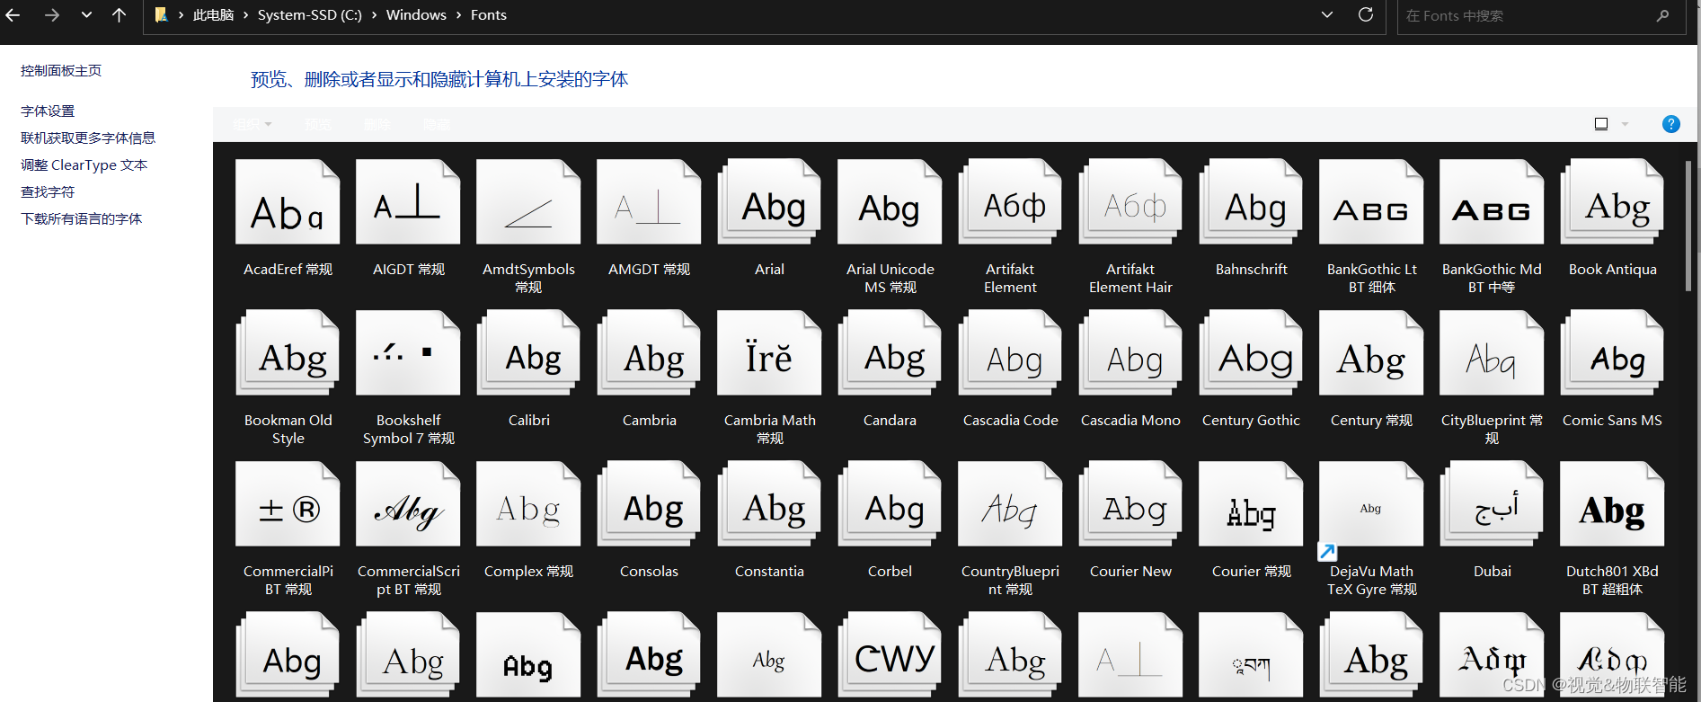Select the Artifakt Element font icon
Screen dimensions: 1701x702
point(1010,202)
